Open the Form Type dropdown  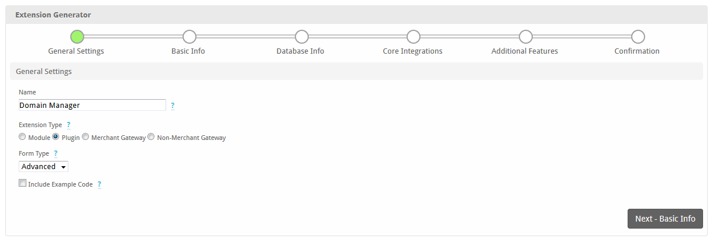tap(44, 167)
